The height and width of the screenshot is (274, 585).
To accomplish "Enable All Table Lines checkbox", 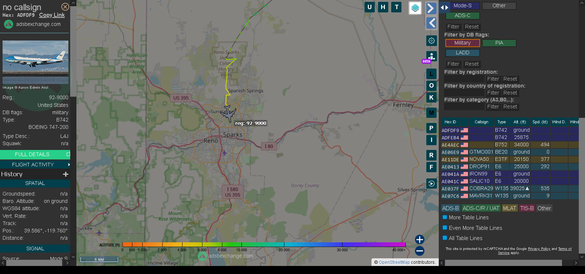I will click(445, 238).
